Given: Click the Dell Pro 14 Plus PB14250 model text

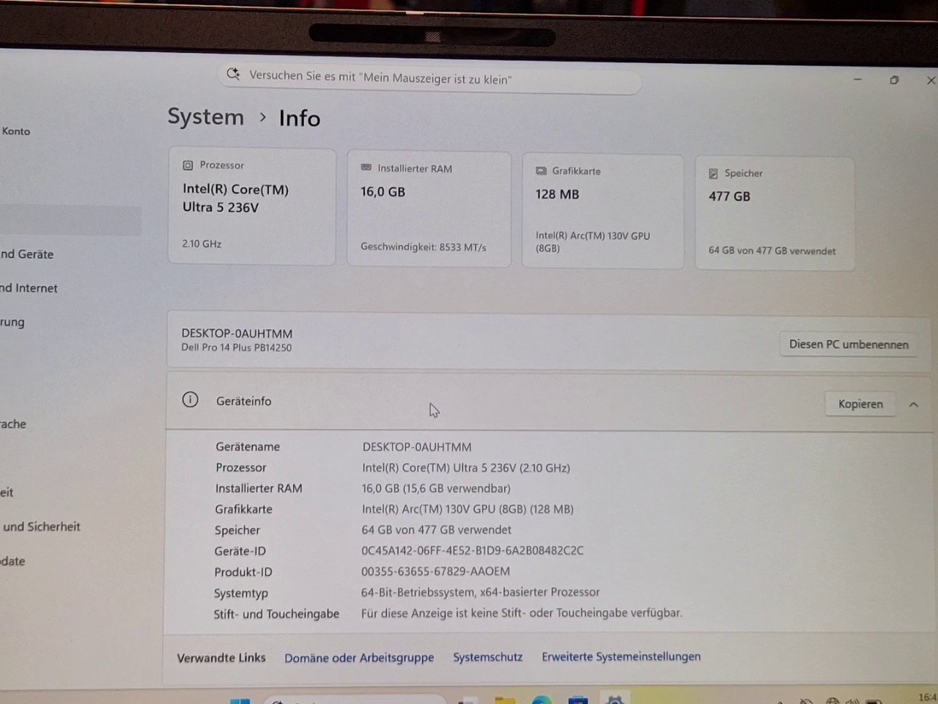Looking at the screenshot, I should [236, 348].
